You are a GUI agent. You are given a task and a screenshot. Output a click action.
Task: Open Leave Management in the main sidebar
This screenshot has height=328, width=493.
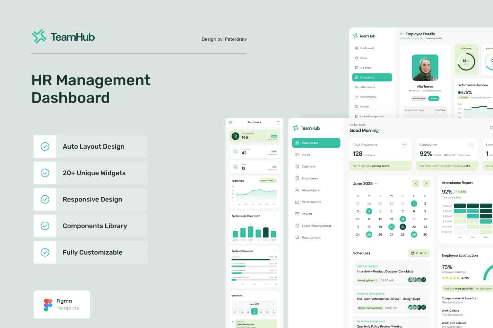coord(316,225)
